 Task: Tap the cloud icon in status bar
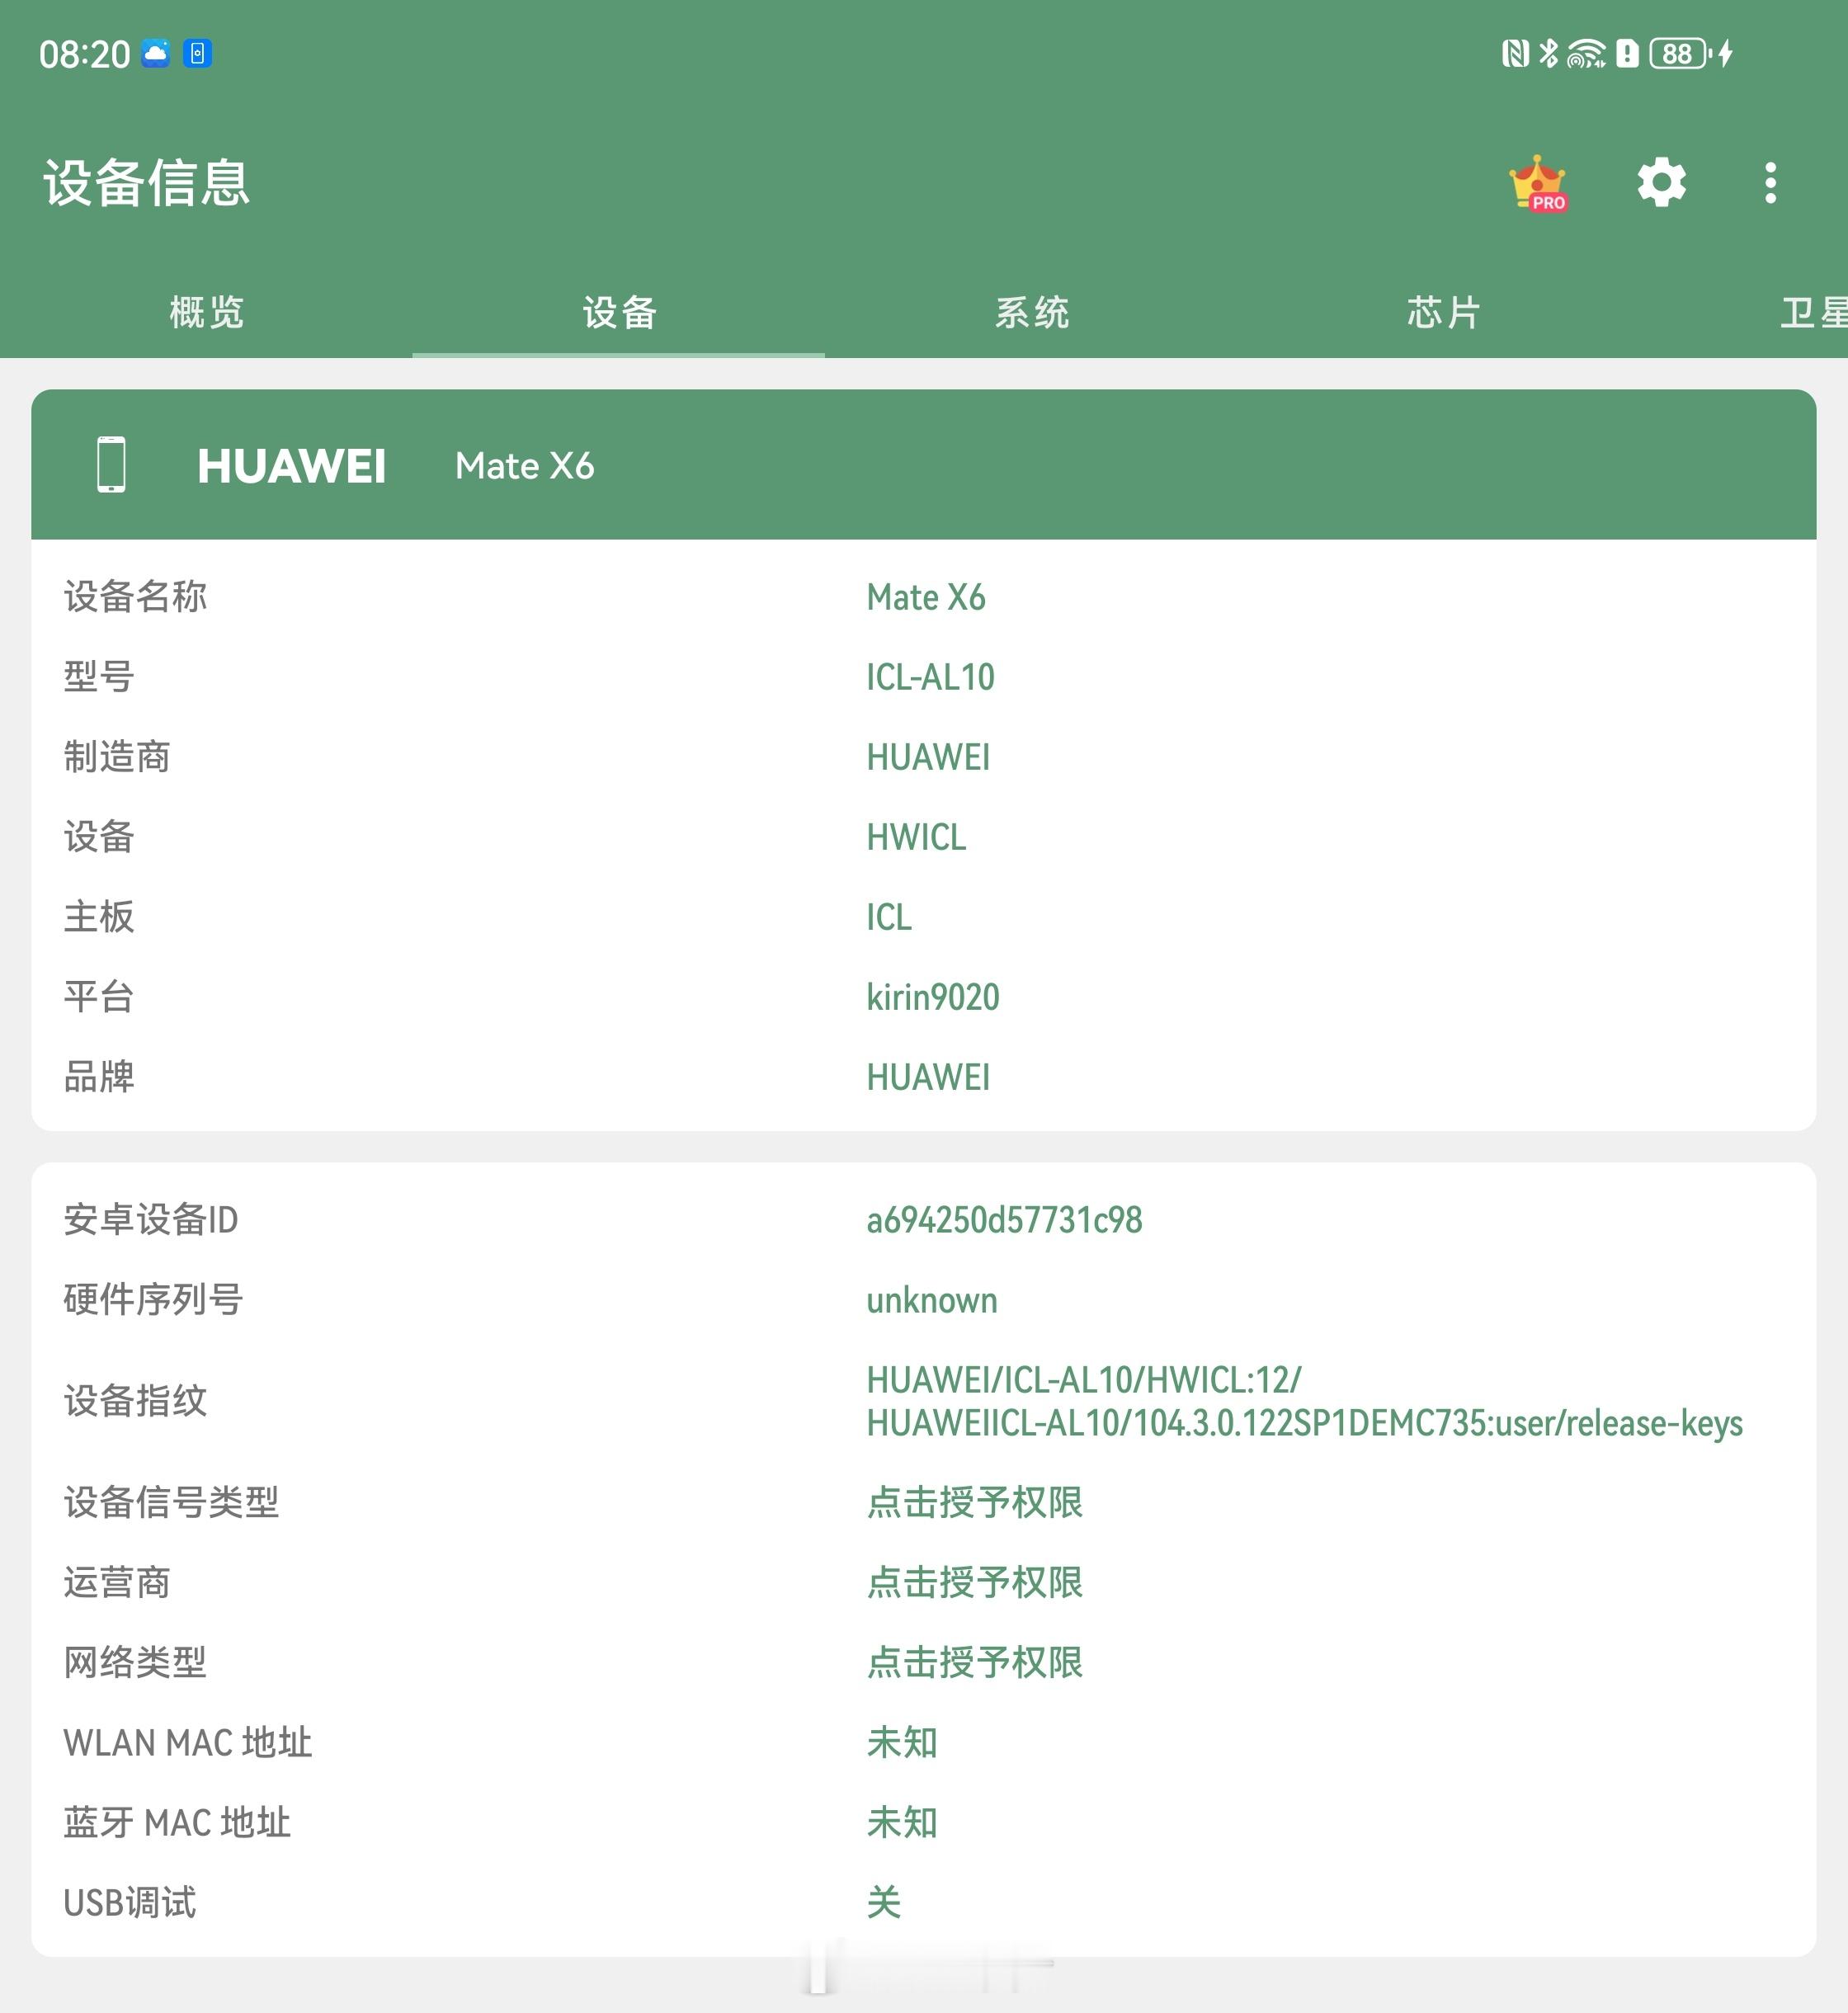[x=156, y=53]
